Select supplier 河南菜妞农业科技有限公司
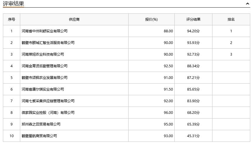252x143 pixels. tap(43, 54)
